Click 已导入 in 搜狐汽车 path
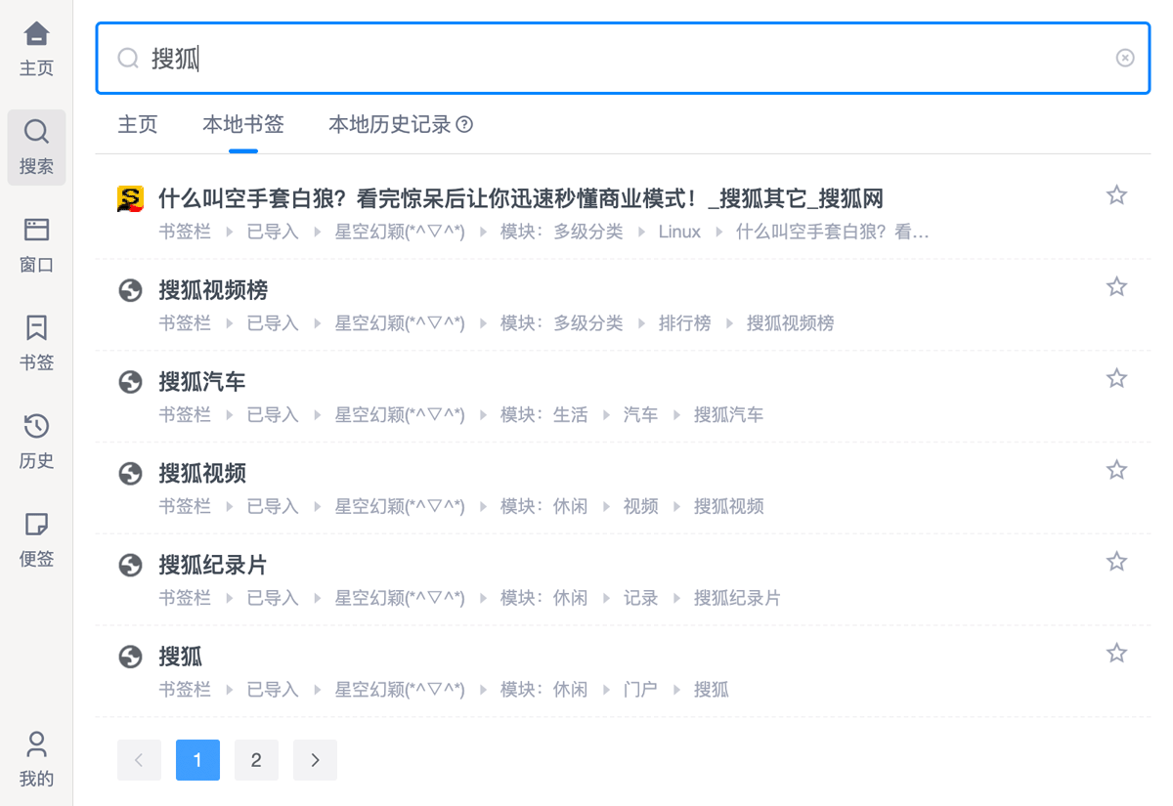1173x806 pixels. pos(273,415)
